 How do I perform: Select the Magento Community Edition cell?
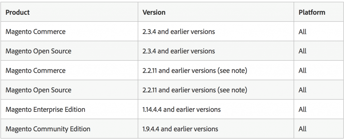click(x=69, y=129)
